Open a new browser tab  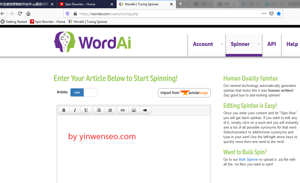click(x=180, y=4)
